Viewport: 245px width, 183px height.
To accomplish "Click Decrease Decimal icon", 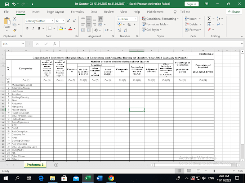I will click(125, 30).
